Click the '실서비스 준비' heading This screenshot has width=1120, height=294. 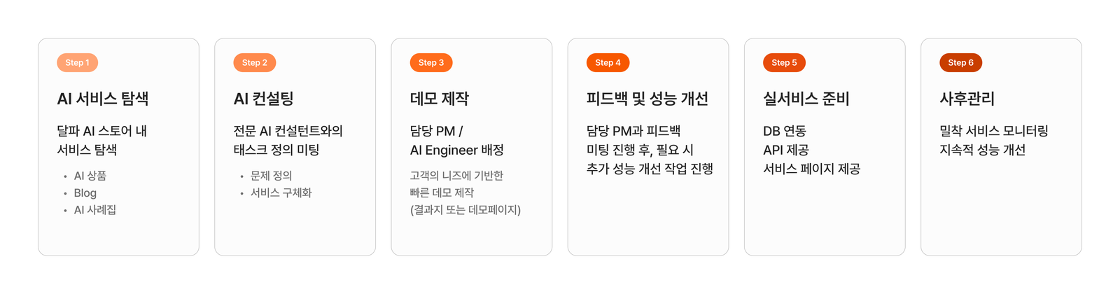point(806,99)
